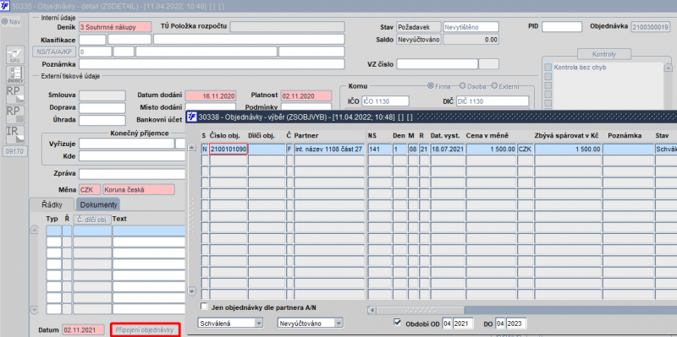Click the first RP sidebar icon
Viewport: 677px width, 337px height.
point(15,95)
